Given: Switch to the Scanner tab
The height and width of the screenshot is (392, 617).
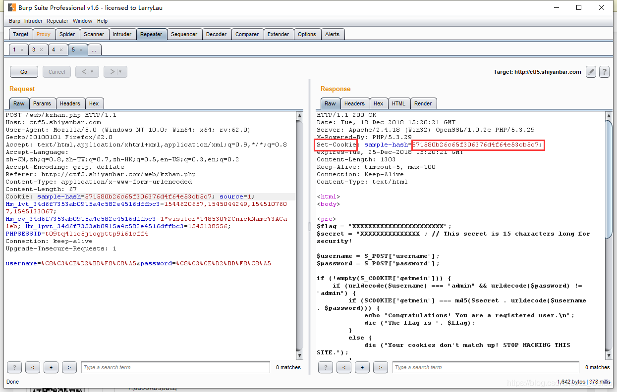Looking at the screenshot, I should [x=94, y=34].
